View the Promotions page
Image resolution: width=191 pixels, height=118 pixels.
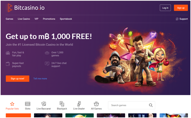point(49,19)
